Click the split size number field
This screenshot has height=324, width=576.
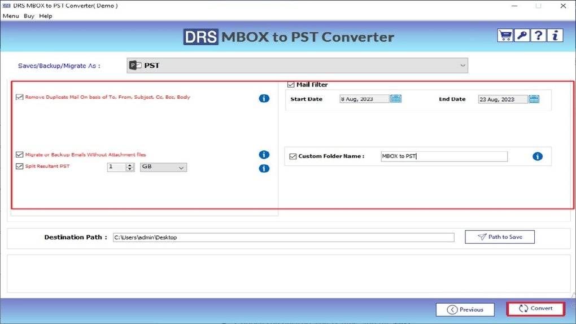click(117, 167)
